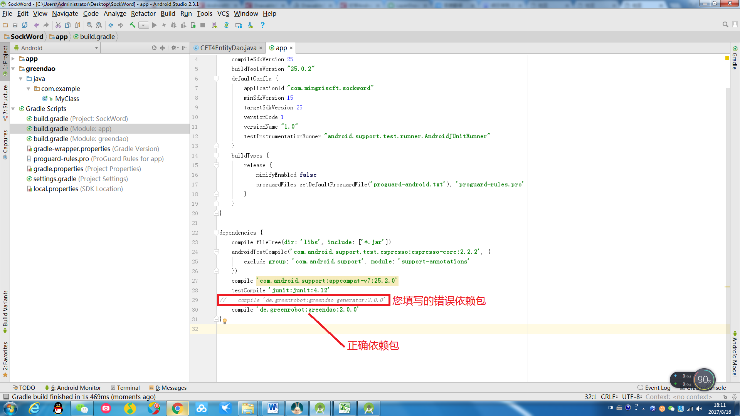Click the Help question mark icon
The image size is (740, 416).
(262, 25)
